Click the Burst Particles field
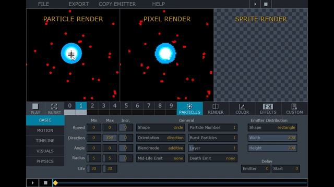 (212, 138)
